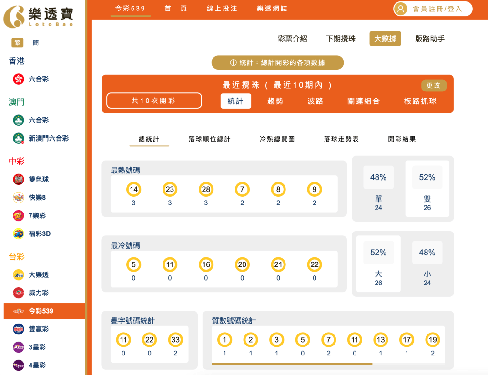Open the 會員註冊/登入 link

[432, 9]
